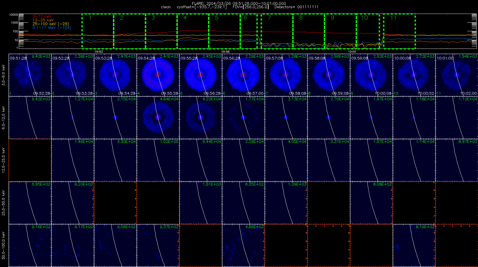Click the 09:57:00 end time label

[x=255, y=93]
